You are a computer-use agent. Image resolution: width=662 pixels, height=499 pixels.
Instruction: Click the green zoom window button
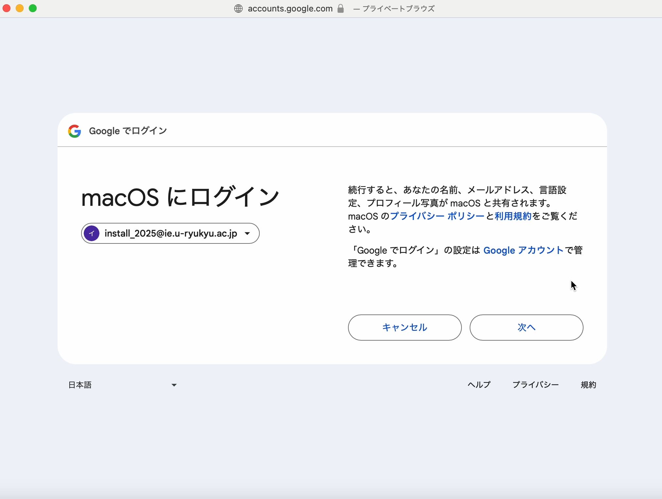click(33, 8)
